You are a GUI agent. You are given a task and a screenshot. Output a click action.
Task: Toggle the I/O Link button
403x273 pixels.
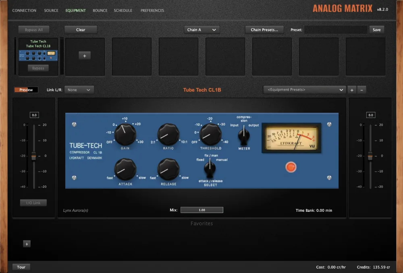[33, 203]
